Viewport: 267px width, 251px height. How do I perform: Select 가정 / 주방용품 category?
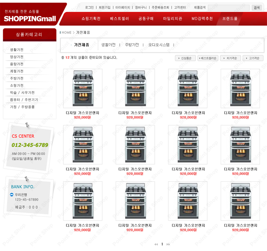tap(22, 107)
